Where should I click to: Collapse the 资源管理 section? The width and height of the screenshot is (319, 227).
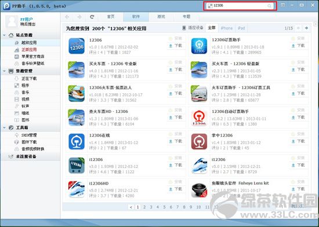click(4, 71)
